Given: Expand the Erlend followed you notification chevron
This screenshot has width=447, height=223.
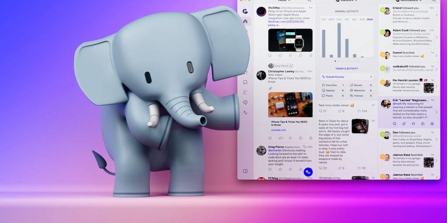Looking at the screenshot, I should (437, 15).
